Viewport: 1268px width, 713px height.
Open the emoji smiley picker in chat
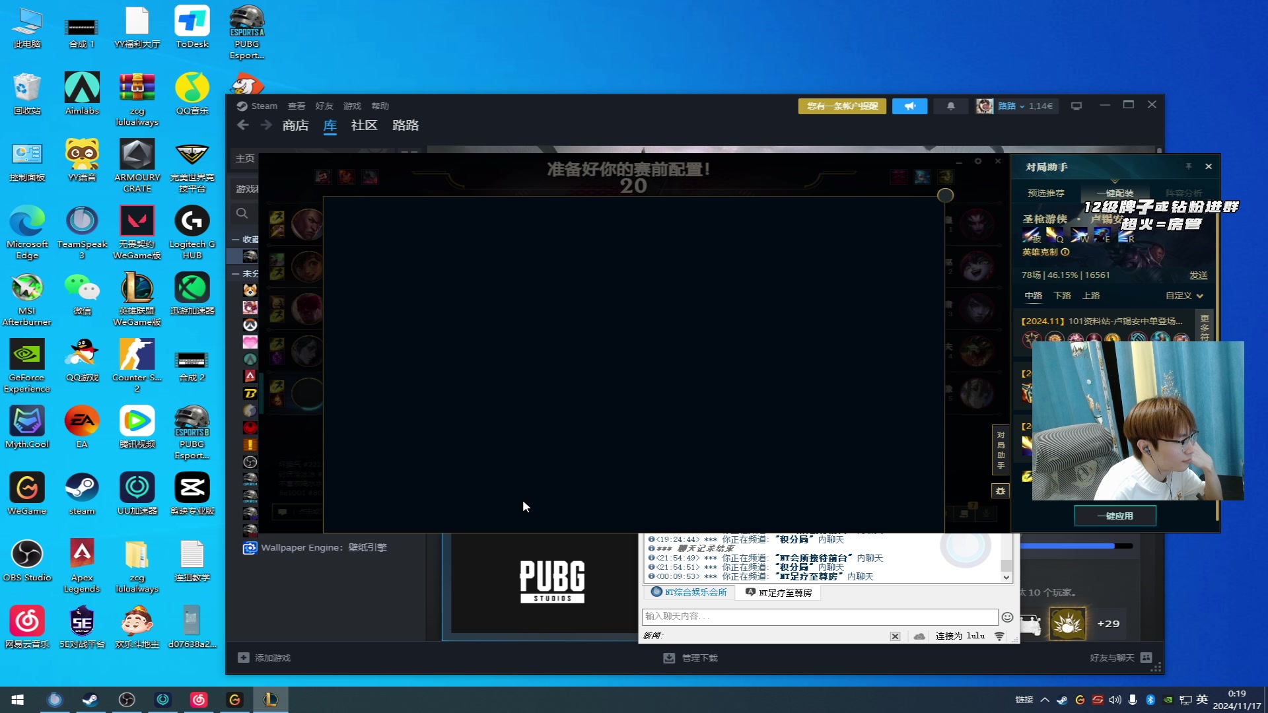click(1007, 617)
